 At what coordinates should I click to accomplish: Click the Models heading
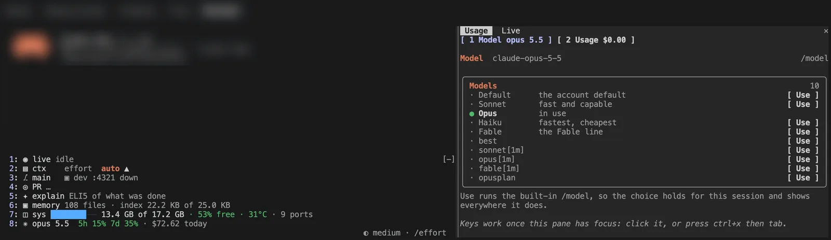click(483, 86)
